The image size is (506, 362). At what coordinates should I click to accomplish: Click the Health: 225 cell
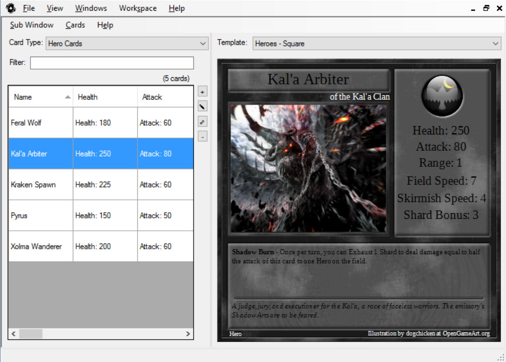(x=105, y=184)
